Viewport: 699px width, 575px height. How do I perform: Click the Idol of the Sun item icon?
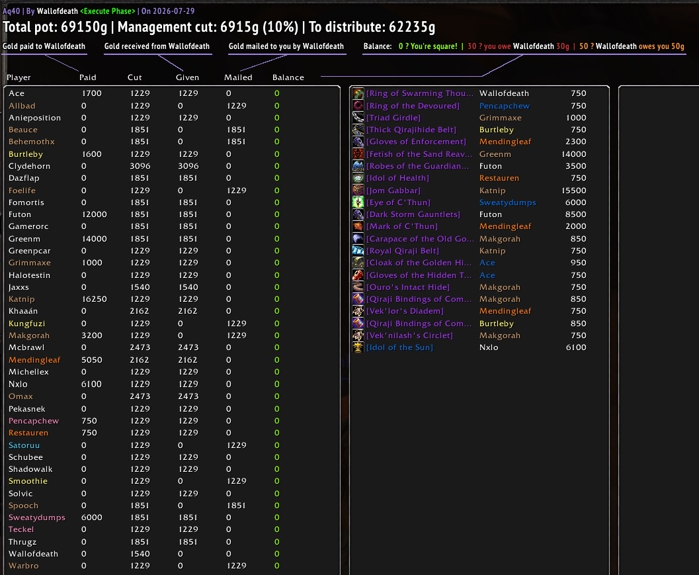click(x=358, y=347)
